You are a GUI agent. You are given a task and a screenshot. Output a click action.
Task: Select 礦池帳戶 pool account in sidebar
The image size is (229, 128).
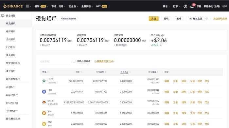[x=11, y=71]
